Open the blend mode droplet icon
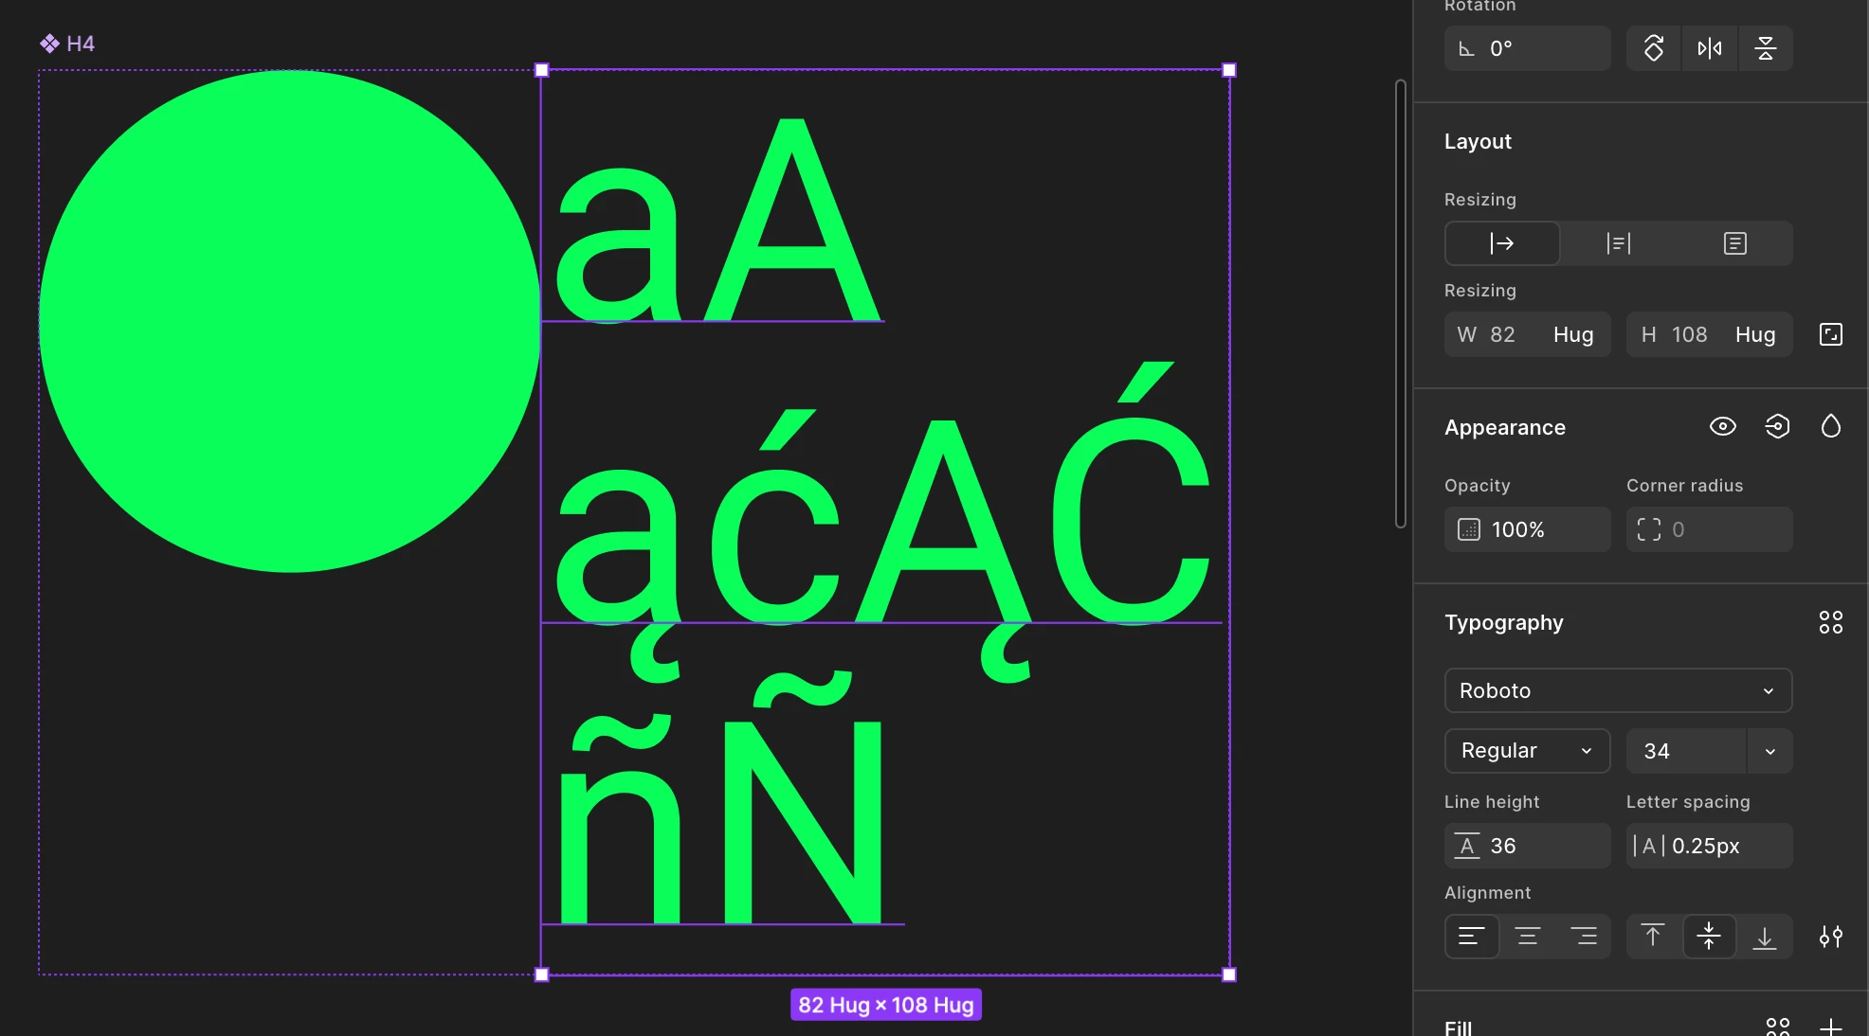 (x=1830, y=427)
